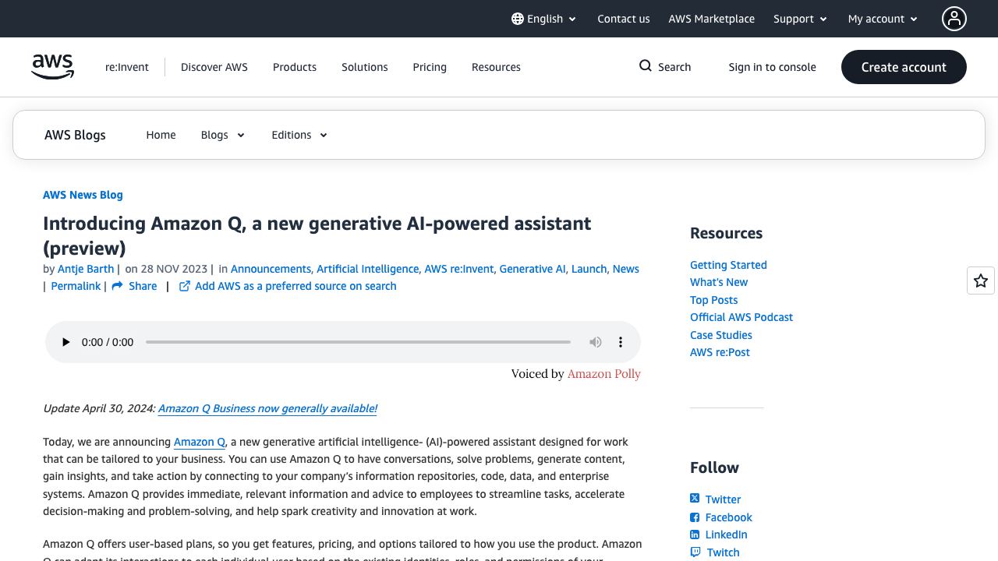This screenshot has height=561, width=998.
Task: Expand the Blogs dropdown
Action: click(x=222, y=135)
